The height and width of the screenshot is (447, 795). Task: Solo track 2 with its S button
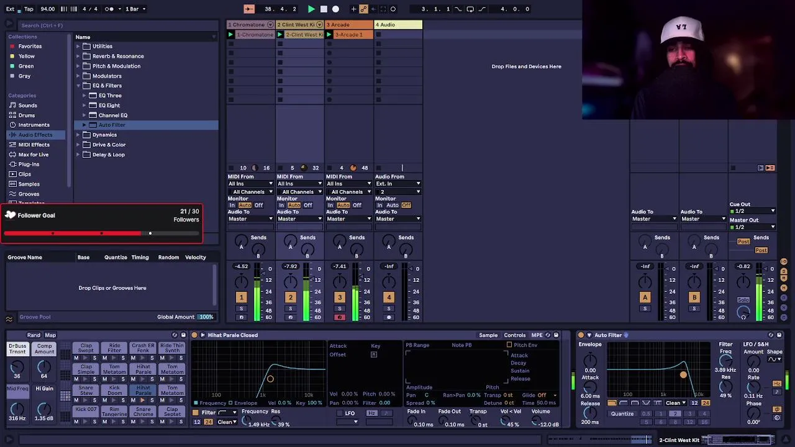click(x=290, y=309)
